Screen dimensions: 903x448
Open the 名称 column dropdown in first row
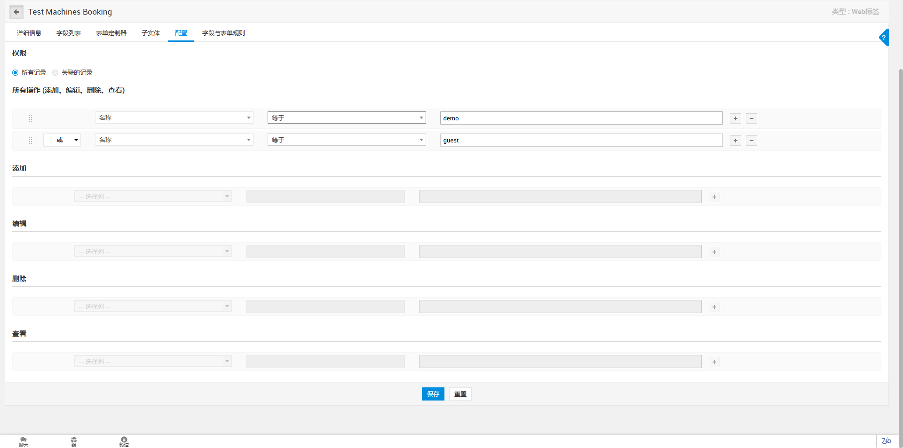(174, 118)
